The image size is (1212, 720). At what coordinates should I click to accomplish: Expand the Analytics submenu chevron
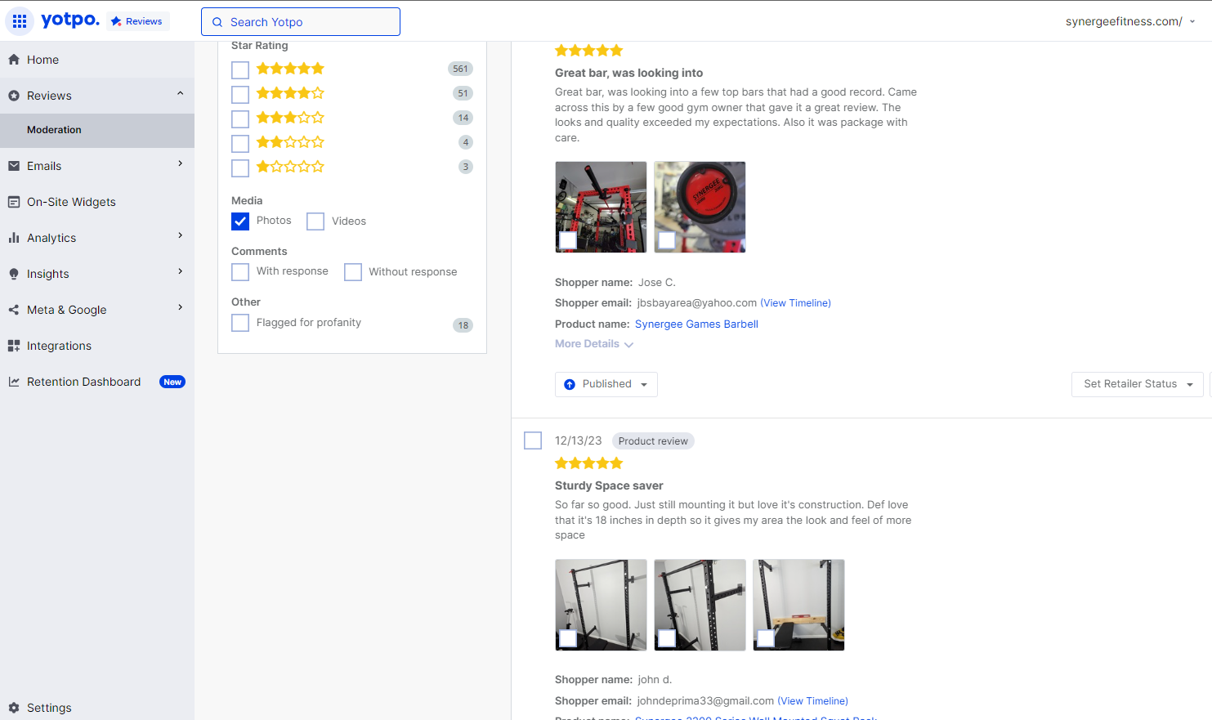point(181,236)
